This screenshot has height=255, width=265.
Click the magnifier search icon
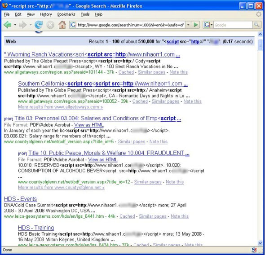point(256,25)
